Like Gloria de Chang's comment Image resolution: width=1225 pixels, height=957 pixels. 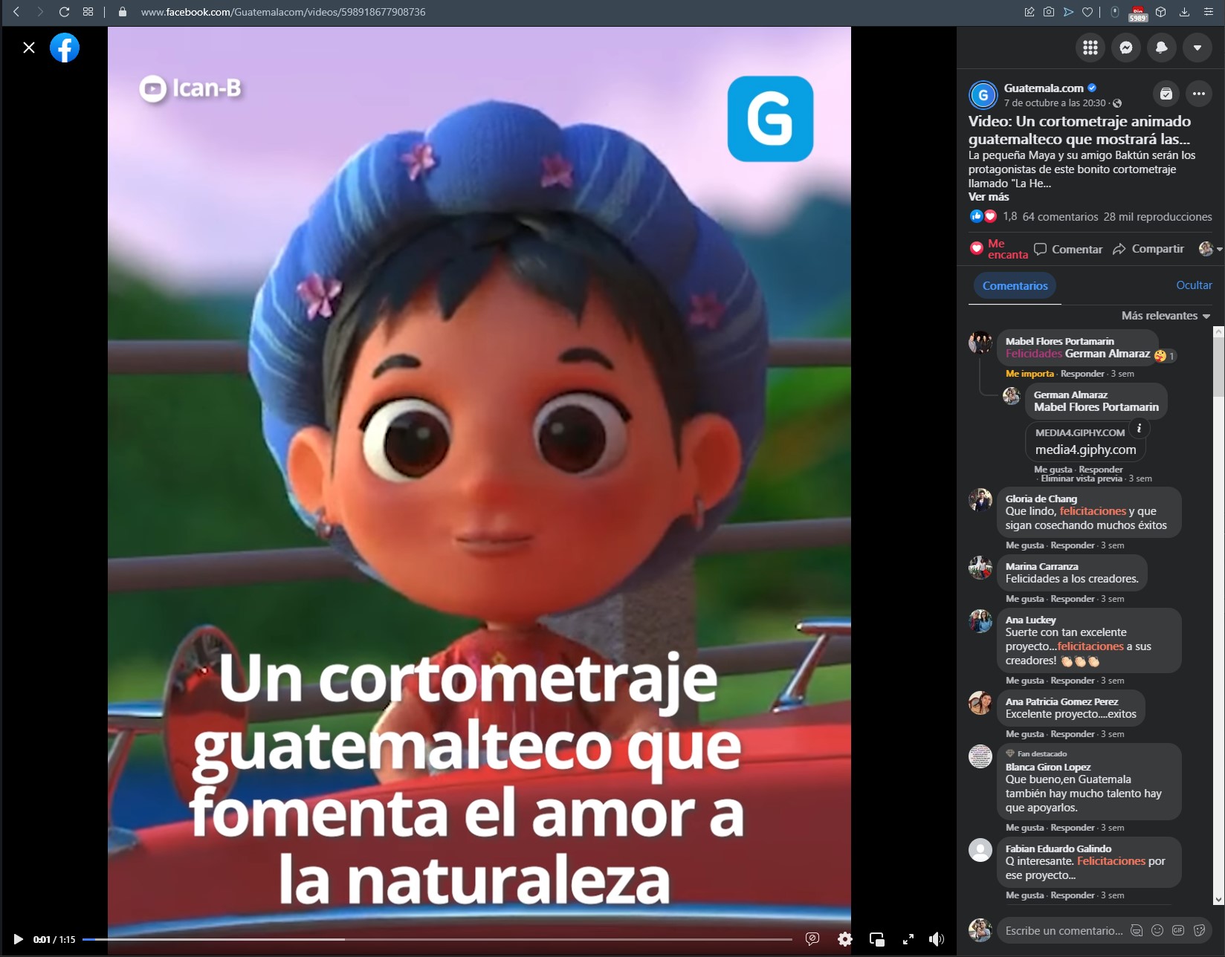(1024, 545)
